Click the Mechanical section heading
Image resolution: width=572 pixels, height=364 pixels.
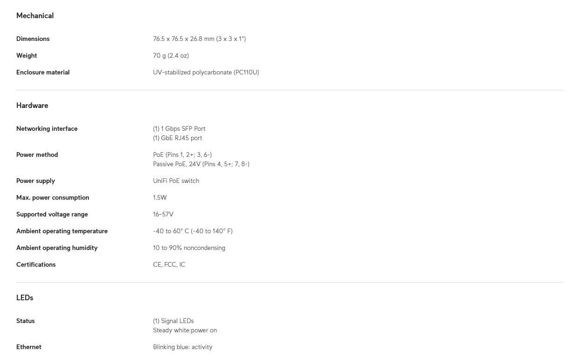(35, 16)
